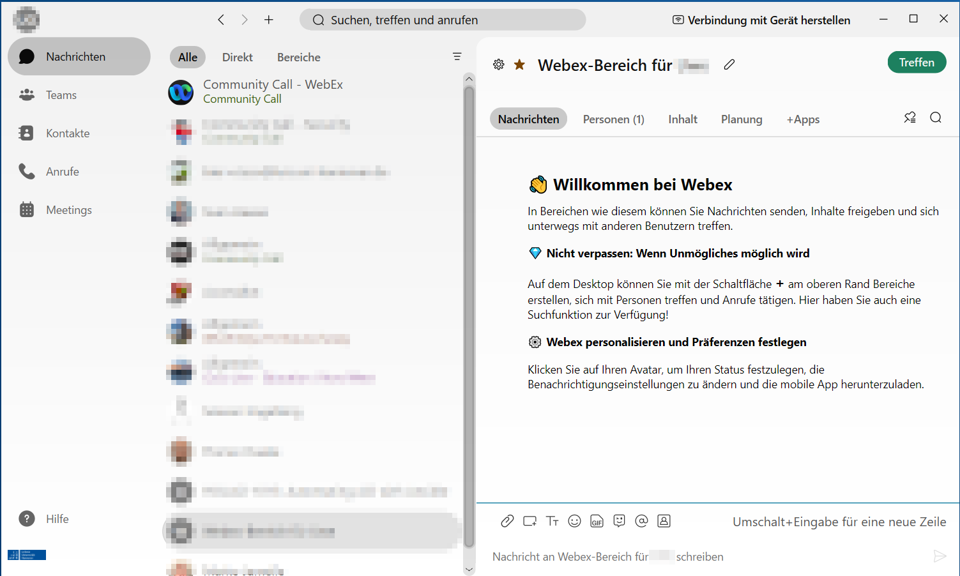Click the send message arrow
This screenshot has width=960, height=576.
pyautogui.click(x=940, y=556)
